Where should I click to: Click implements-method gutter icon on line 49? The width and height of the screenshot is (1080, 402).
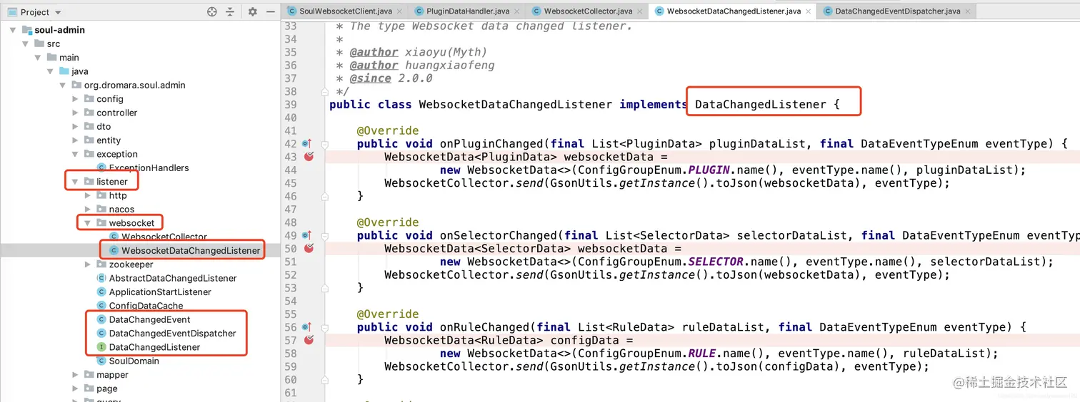coord(306,234)
